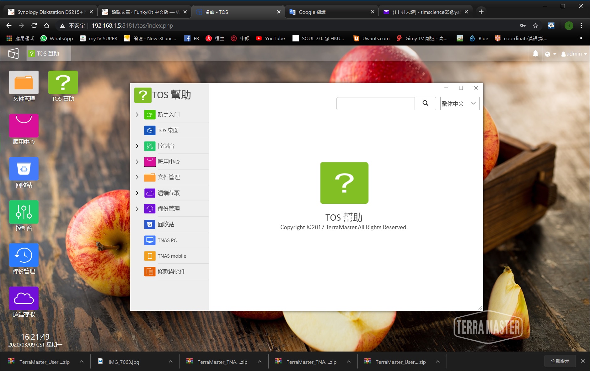Open the 繁体中文 language dropdown
Image resolution: width=590 pixels, height=371 pixels.
click(459, 103)
